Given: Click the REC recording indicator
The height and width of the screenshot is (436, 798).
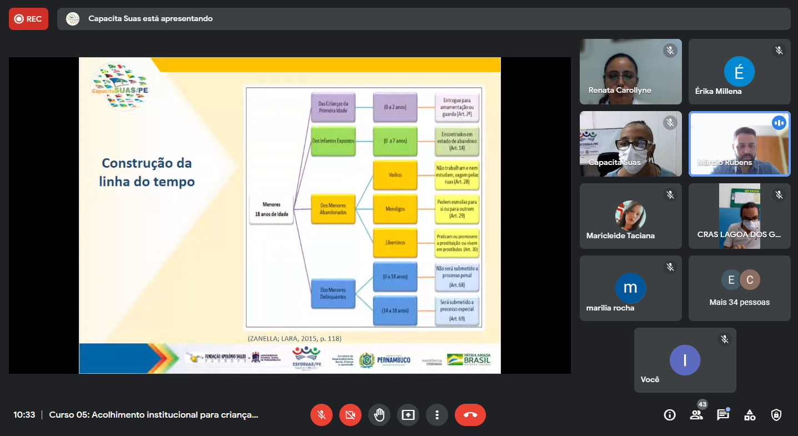Looking at the screenshot, I should tap(28, 19).
